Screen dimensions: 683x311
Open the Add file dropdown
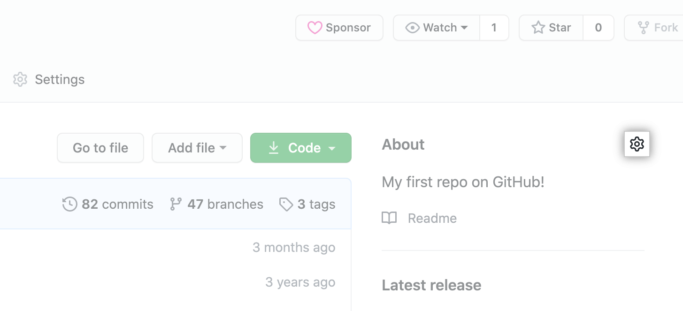pyautogui.click(x=197, y=148)
